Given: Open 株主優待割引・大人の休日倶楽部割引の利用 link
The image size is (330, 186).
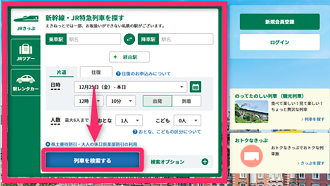Looking at the screenshot, I should point(94,144).
